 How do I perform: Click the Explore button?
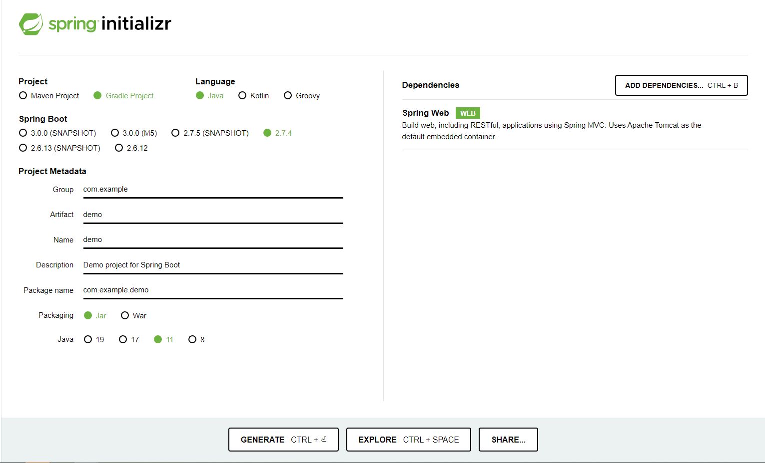[408, 440]
